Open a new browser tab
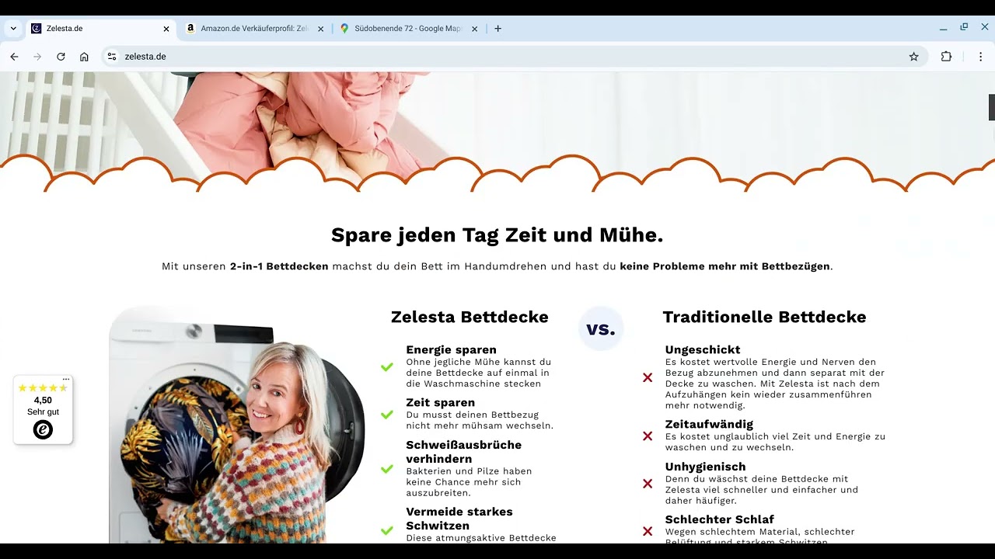 pyautogui.click(x=497, y=29)
